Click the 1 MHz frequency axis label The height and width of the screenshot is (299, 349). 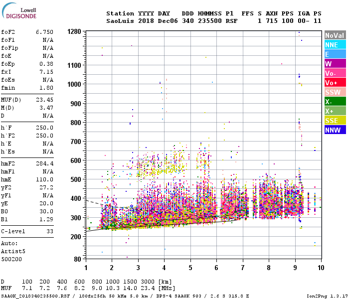coord(86,268)
